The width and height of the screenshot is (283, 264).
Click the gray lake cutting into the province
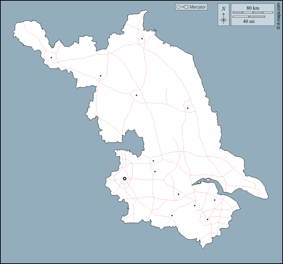(134, 142)
